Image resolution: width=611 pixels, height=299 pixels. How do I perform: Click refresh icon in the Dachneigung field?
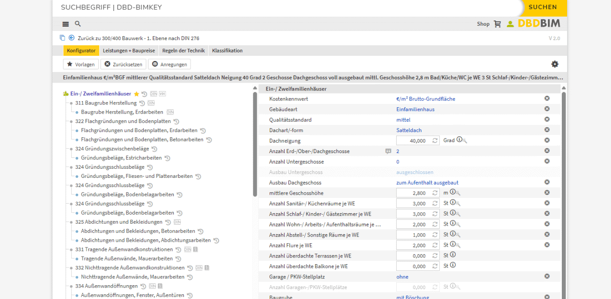pos(435,141)
